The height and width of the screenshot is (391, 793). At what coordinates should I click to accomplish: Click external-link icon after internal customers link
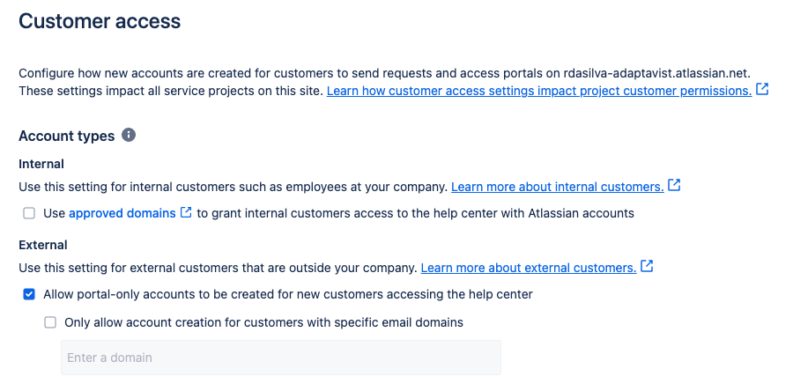(674, 186)
